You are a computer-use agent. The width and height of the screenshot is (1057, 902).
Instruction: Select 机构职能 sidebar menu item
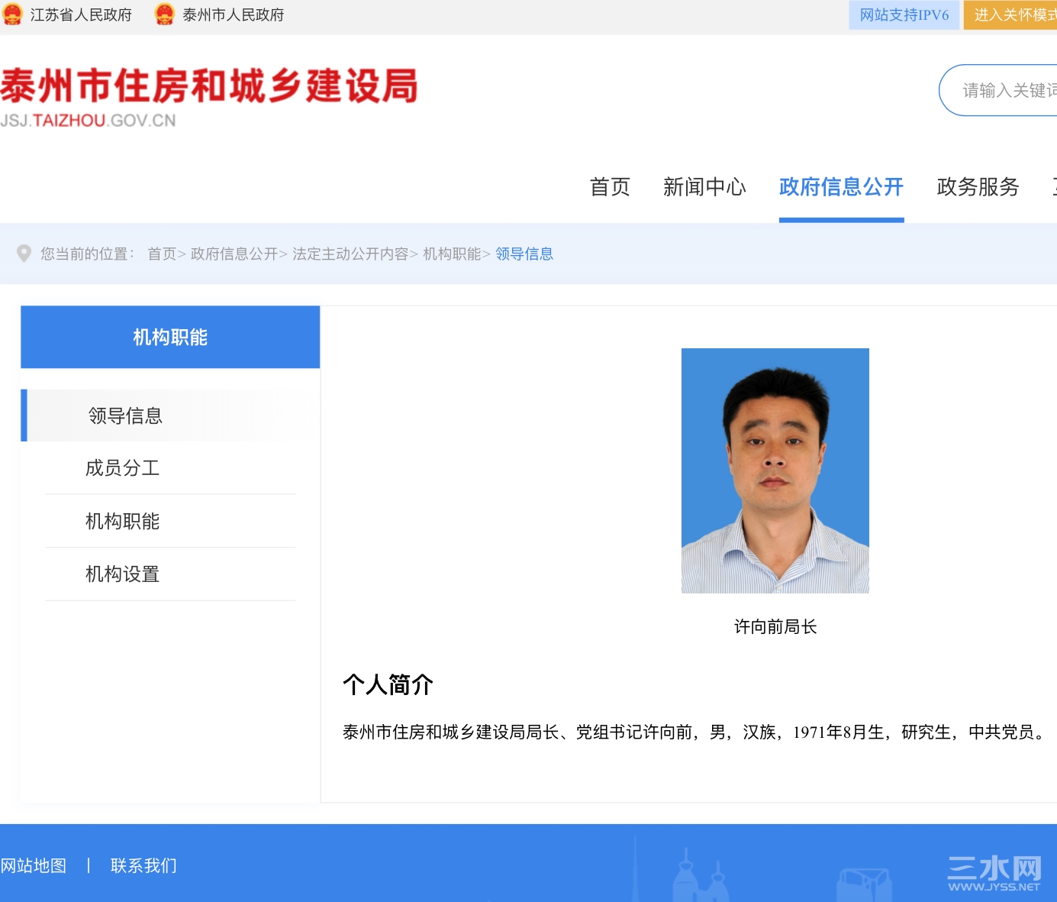click(170, 521)
